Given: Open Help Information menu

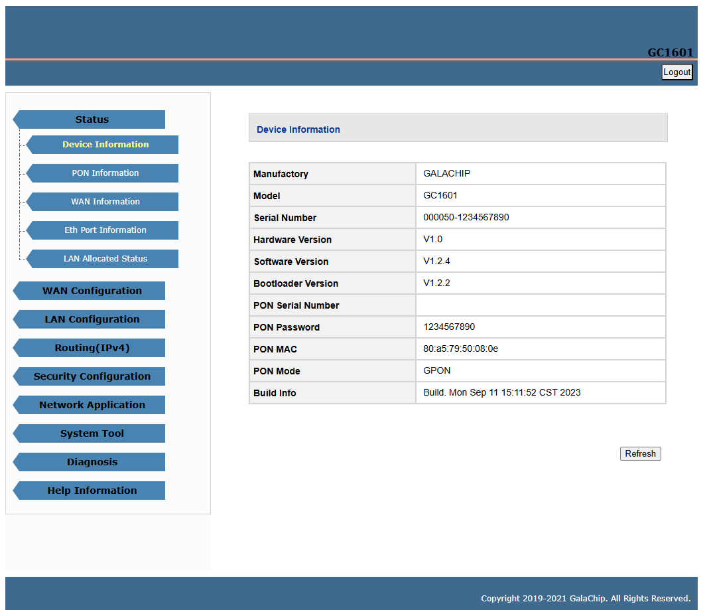Looking at the screenshot, I should [92, 491].
